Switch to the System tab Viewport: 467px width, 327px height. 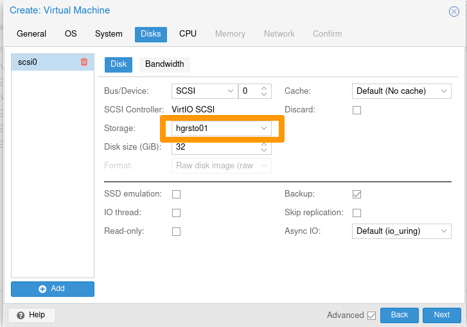109,33
